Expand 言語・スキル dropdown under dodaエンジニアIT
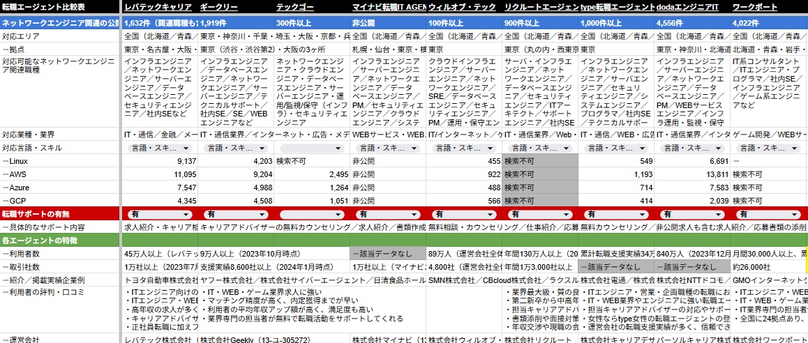The image size is (808, 343). click(x=692, y=148)
